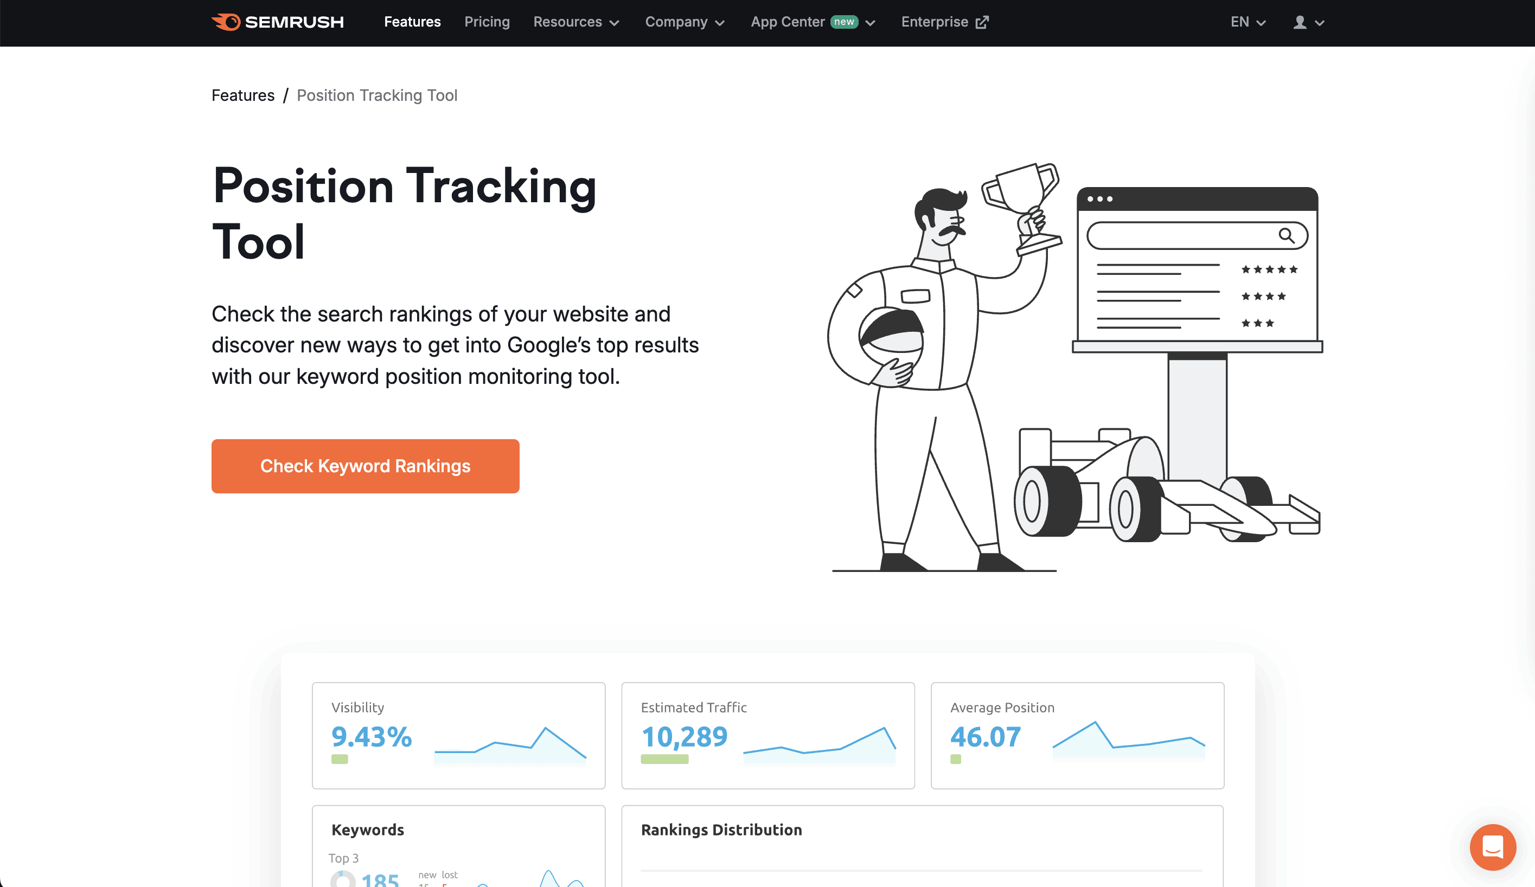Go to the Pricing page
Screen dimensions: 1535x887
487,22
